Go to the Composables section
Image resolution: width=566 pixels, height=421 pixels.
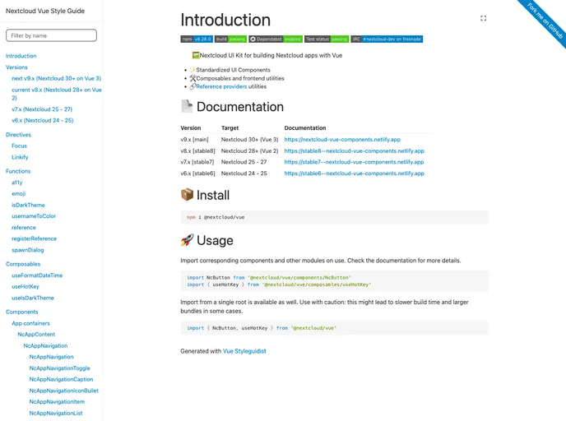[x=23, y=264]
